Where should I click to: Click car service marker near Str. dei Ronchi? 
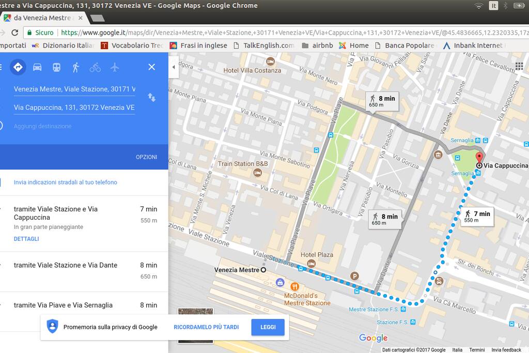pyautogui.click(x=439, y=281)
